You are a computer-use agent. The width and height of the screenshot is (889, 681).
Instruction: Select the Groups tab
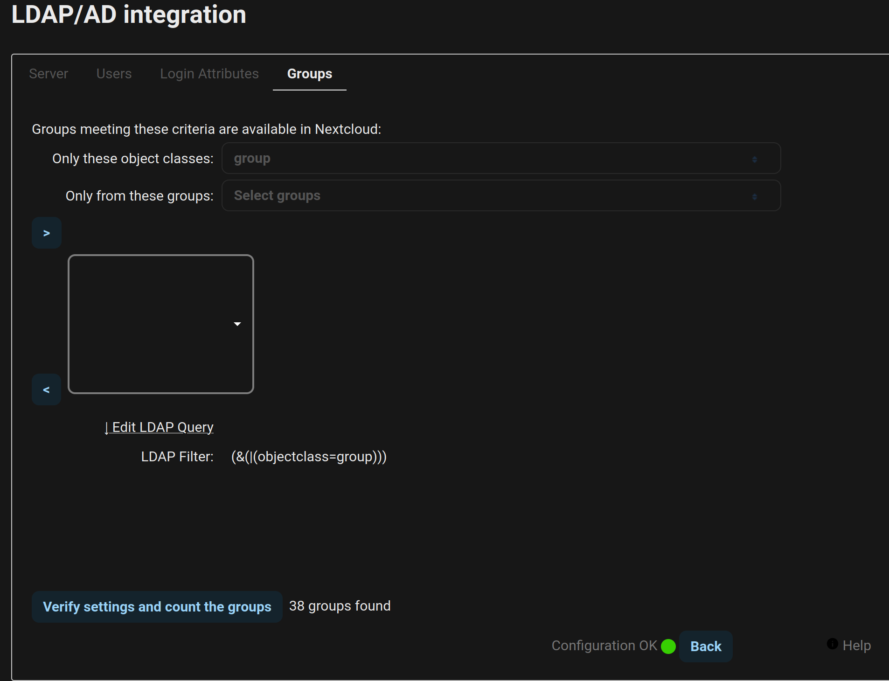click(x=310, y=74)
